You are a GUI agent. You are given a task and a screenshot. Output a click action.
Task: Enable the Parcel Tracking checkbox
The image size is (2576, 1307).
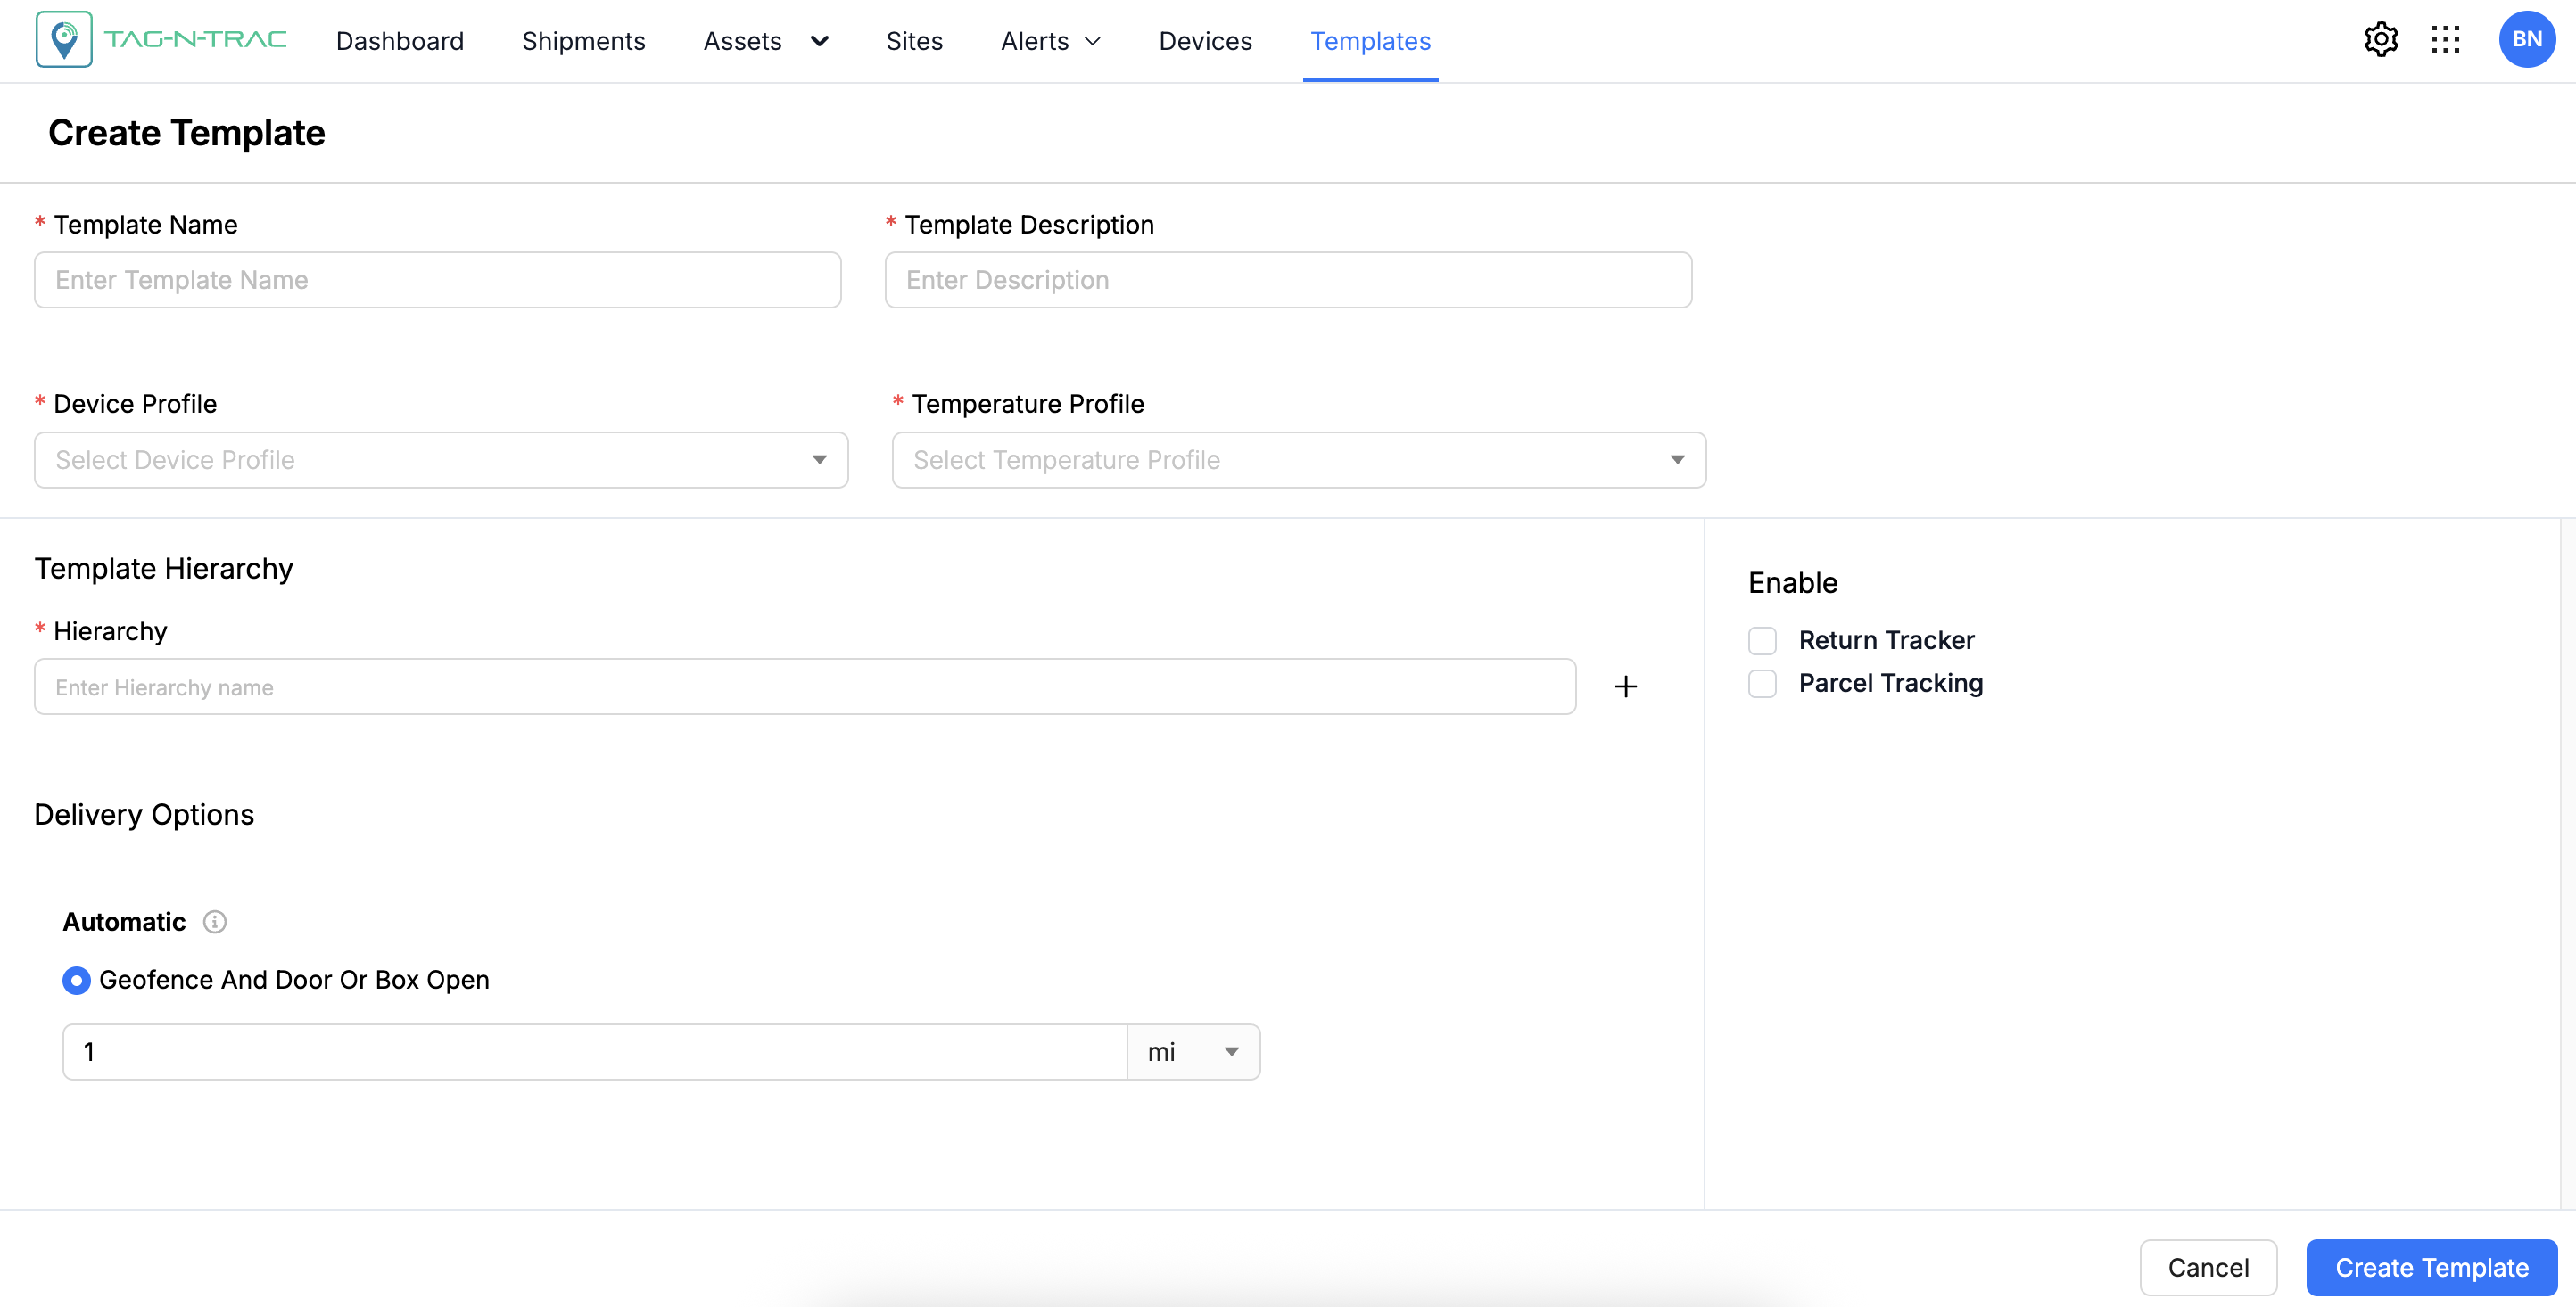(1762, 684)
